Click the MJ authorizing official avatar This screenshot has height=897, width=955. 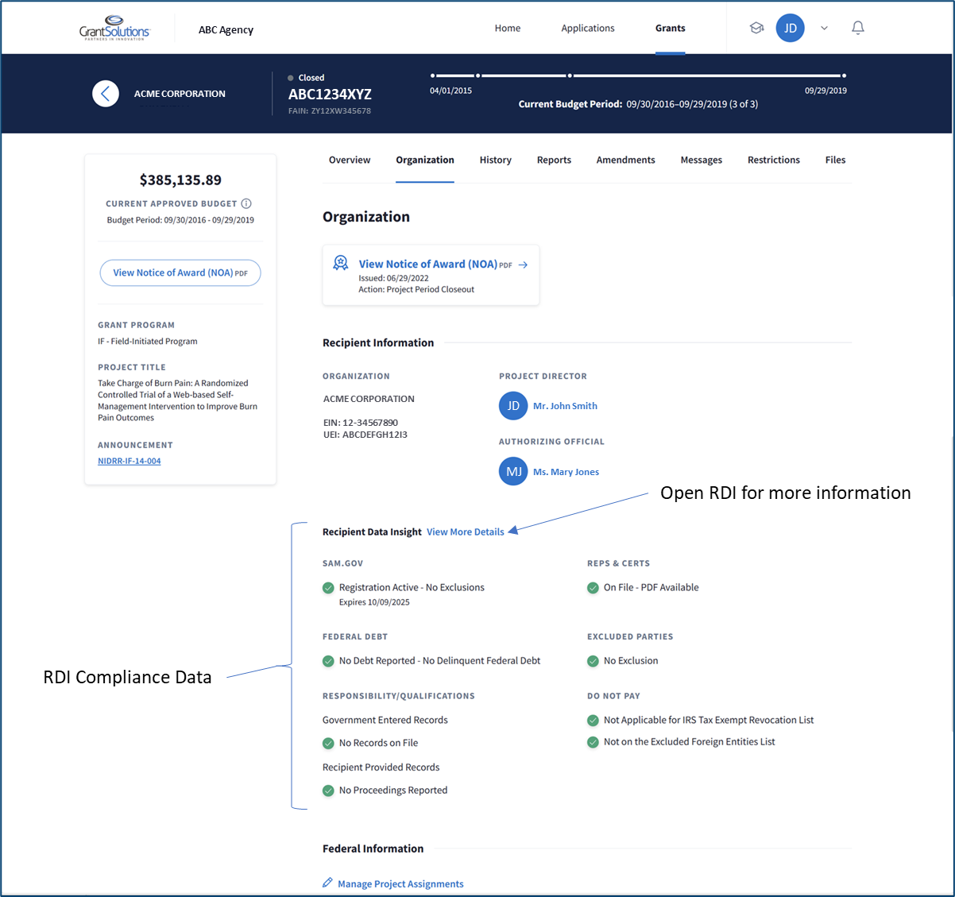click(513, 472)
